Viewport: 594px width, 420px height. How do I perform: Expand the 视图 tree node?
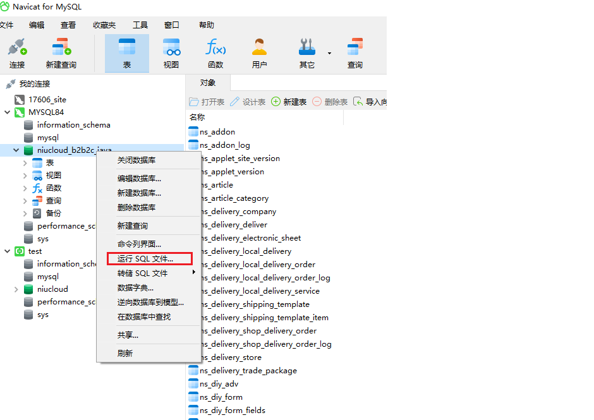coord(25,176)
